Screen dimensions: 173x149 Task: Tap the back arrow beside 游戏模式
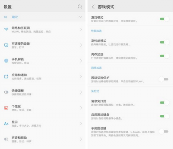point(93,6)
